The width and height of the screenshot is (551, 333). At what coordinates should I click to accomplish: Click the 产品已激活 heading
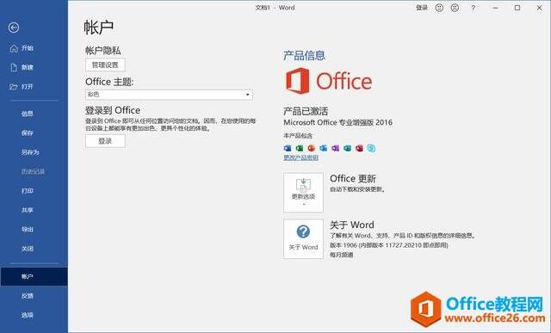coord(306,111)
